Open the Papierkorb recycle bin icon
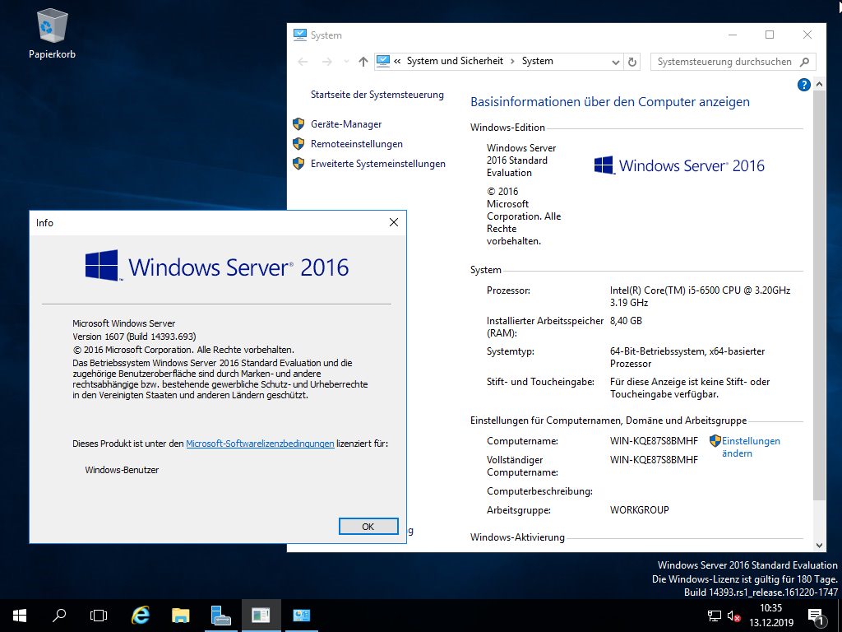Viewport: 842px width, 632px height. (52, 33)
